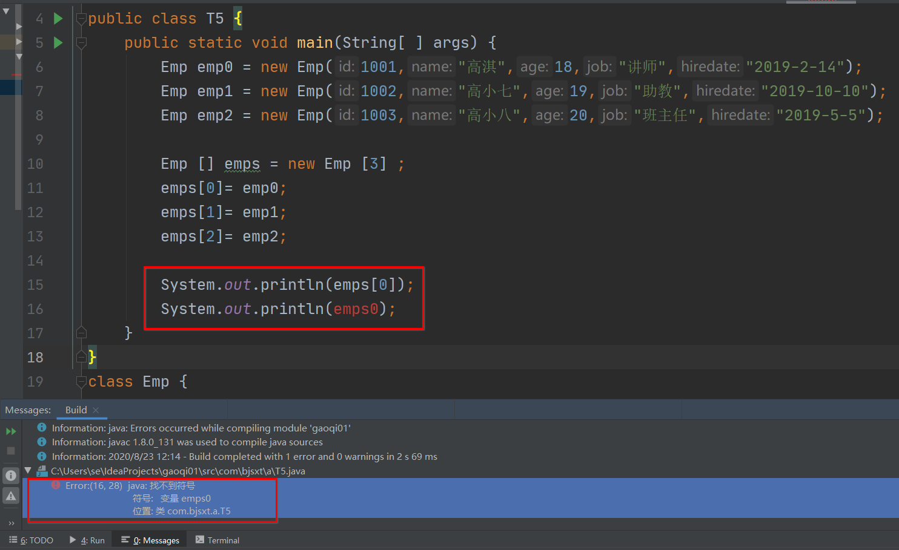Image resolution: width=899 pixels, height=550 pixels.
Task: Click the 'main' method name on line 5
Action: click(x=315, y=43)
